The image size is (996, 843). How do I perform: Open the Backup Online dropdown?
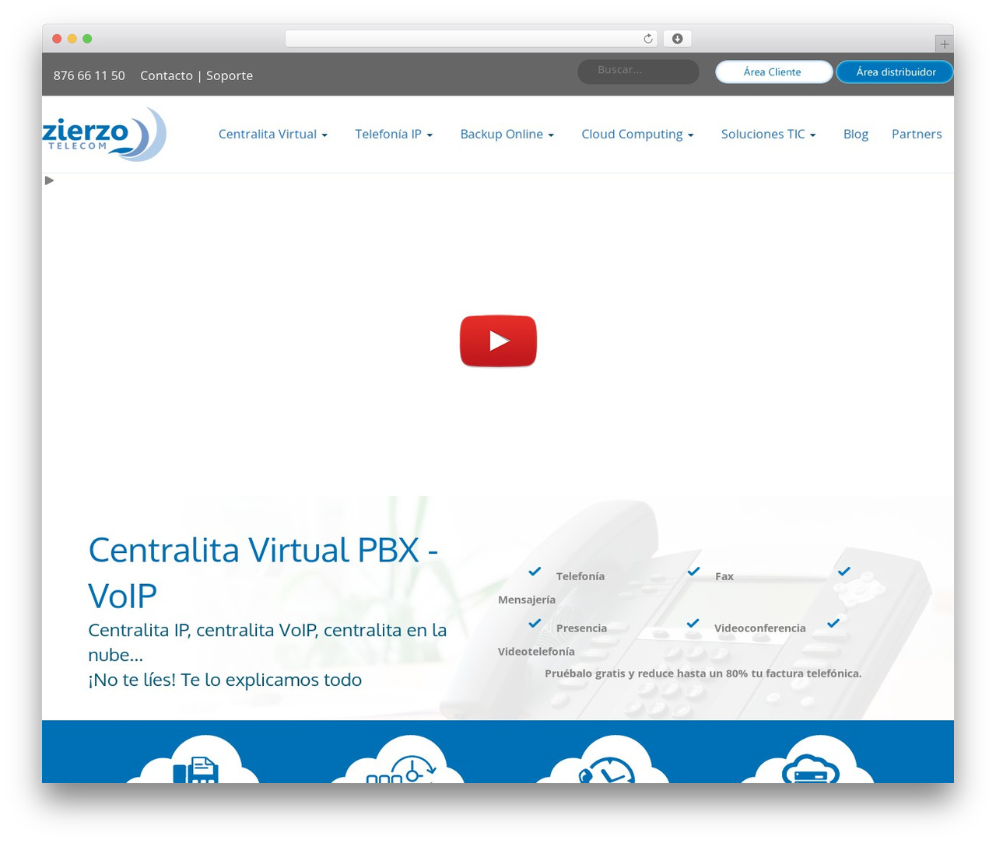click(507, 134)
